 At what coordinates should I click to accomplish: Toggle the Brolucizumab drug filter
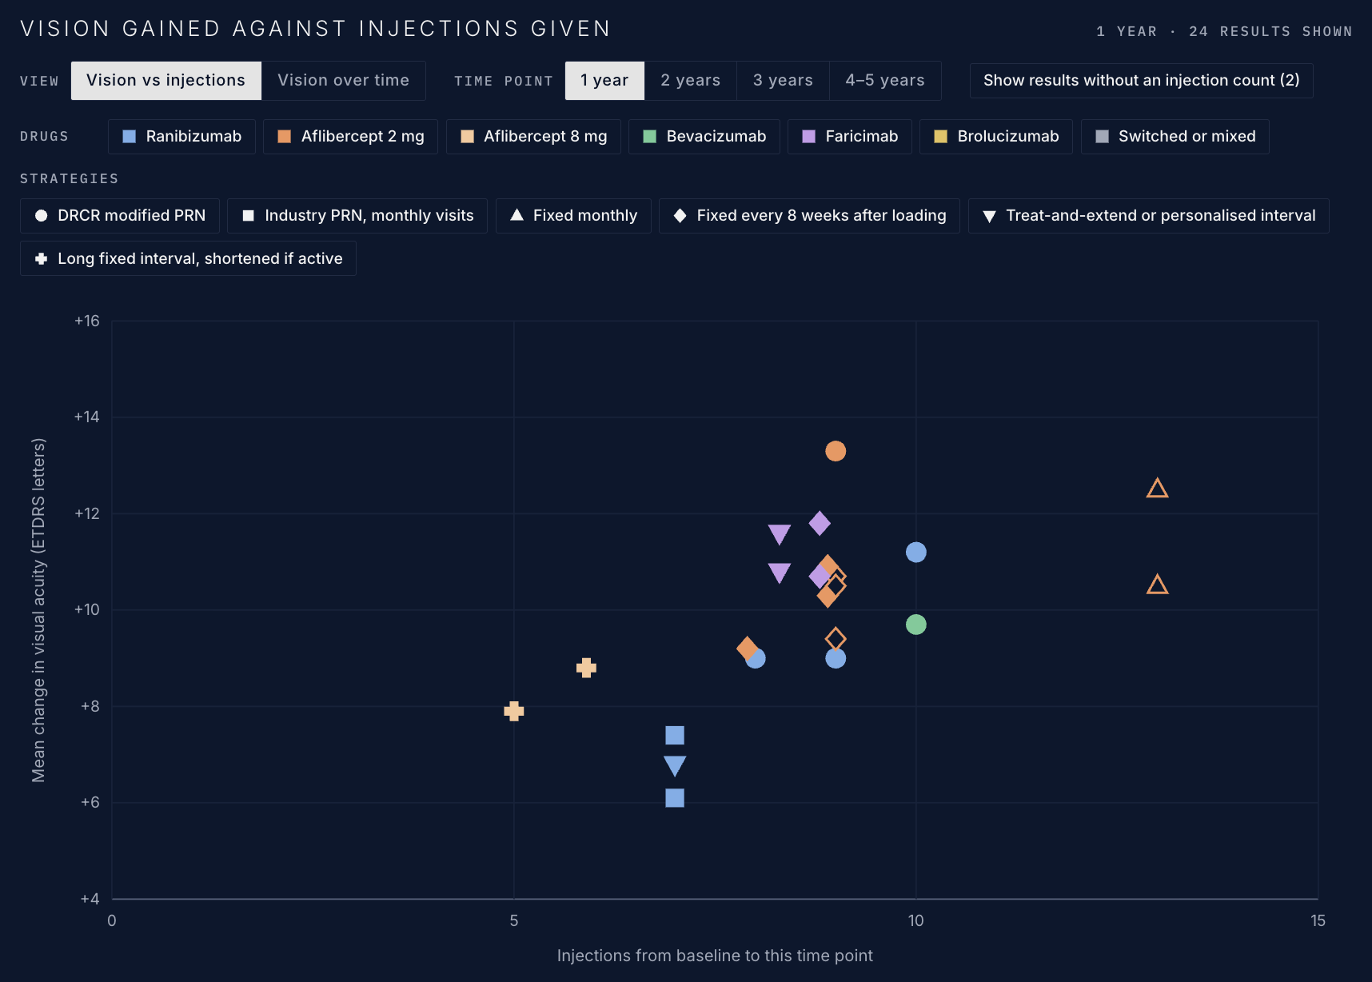pos(996,137)
